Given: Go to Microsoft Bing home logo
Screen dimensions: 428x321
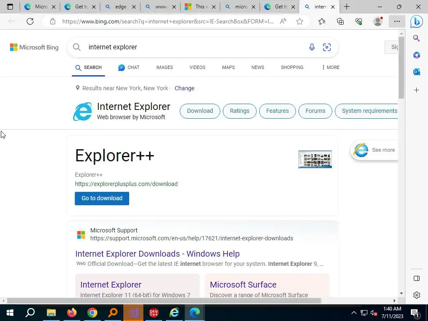Looking at the screenshot, I should 34,47.
